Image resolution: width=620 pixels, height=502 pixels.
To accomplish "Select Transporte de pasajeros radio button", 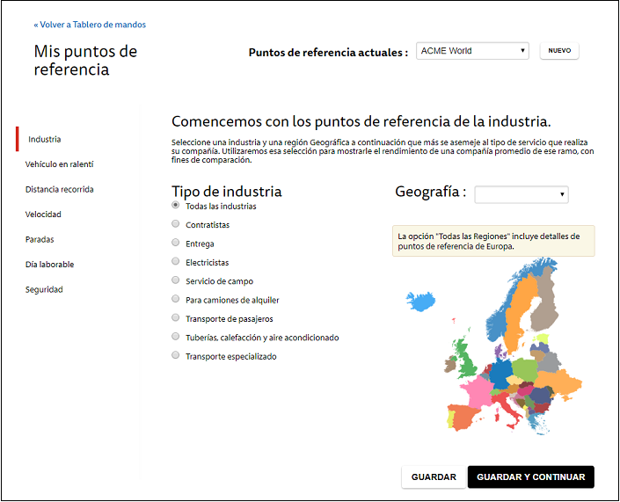I will (176, 317).
